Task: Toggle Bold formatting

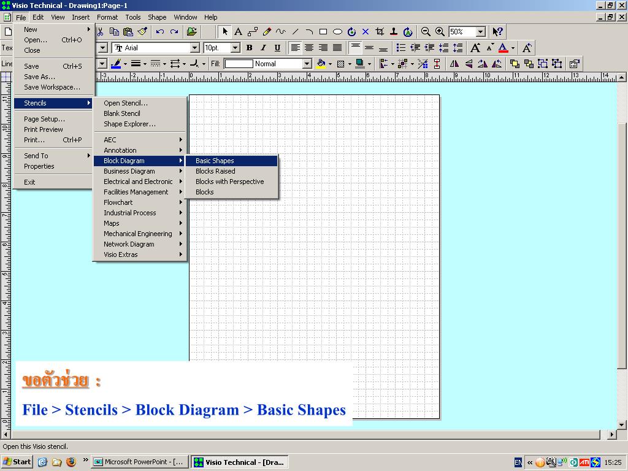Action: pyautogui.click(x=249, y=48)
